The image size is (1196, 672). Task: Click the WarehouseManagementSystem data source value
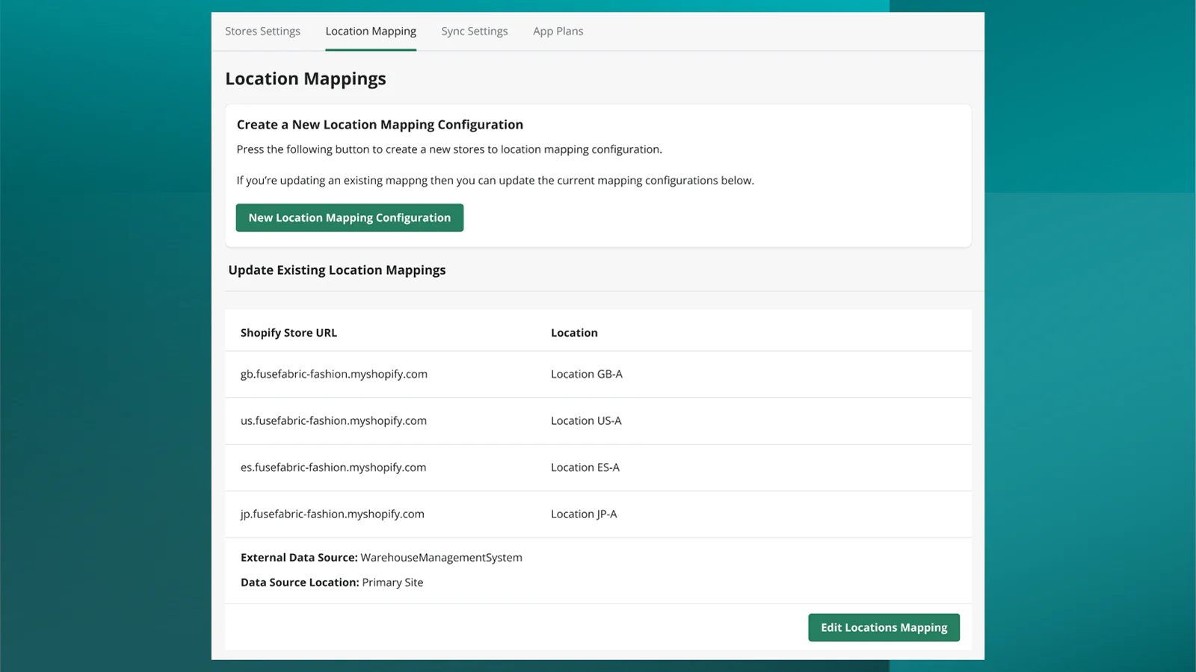click(x=441, y=558)
